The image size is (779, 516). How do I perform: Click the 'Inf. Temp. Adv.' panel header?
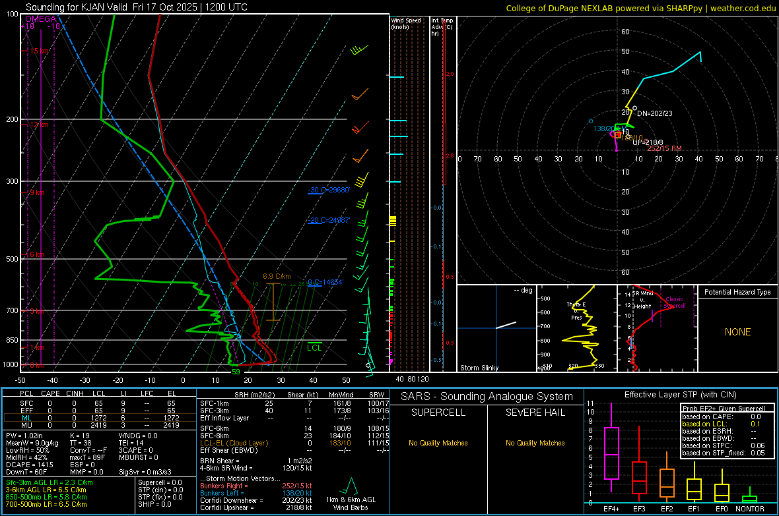click(x=442, y=27)
